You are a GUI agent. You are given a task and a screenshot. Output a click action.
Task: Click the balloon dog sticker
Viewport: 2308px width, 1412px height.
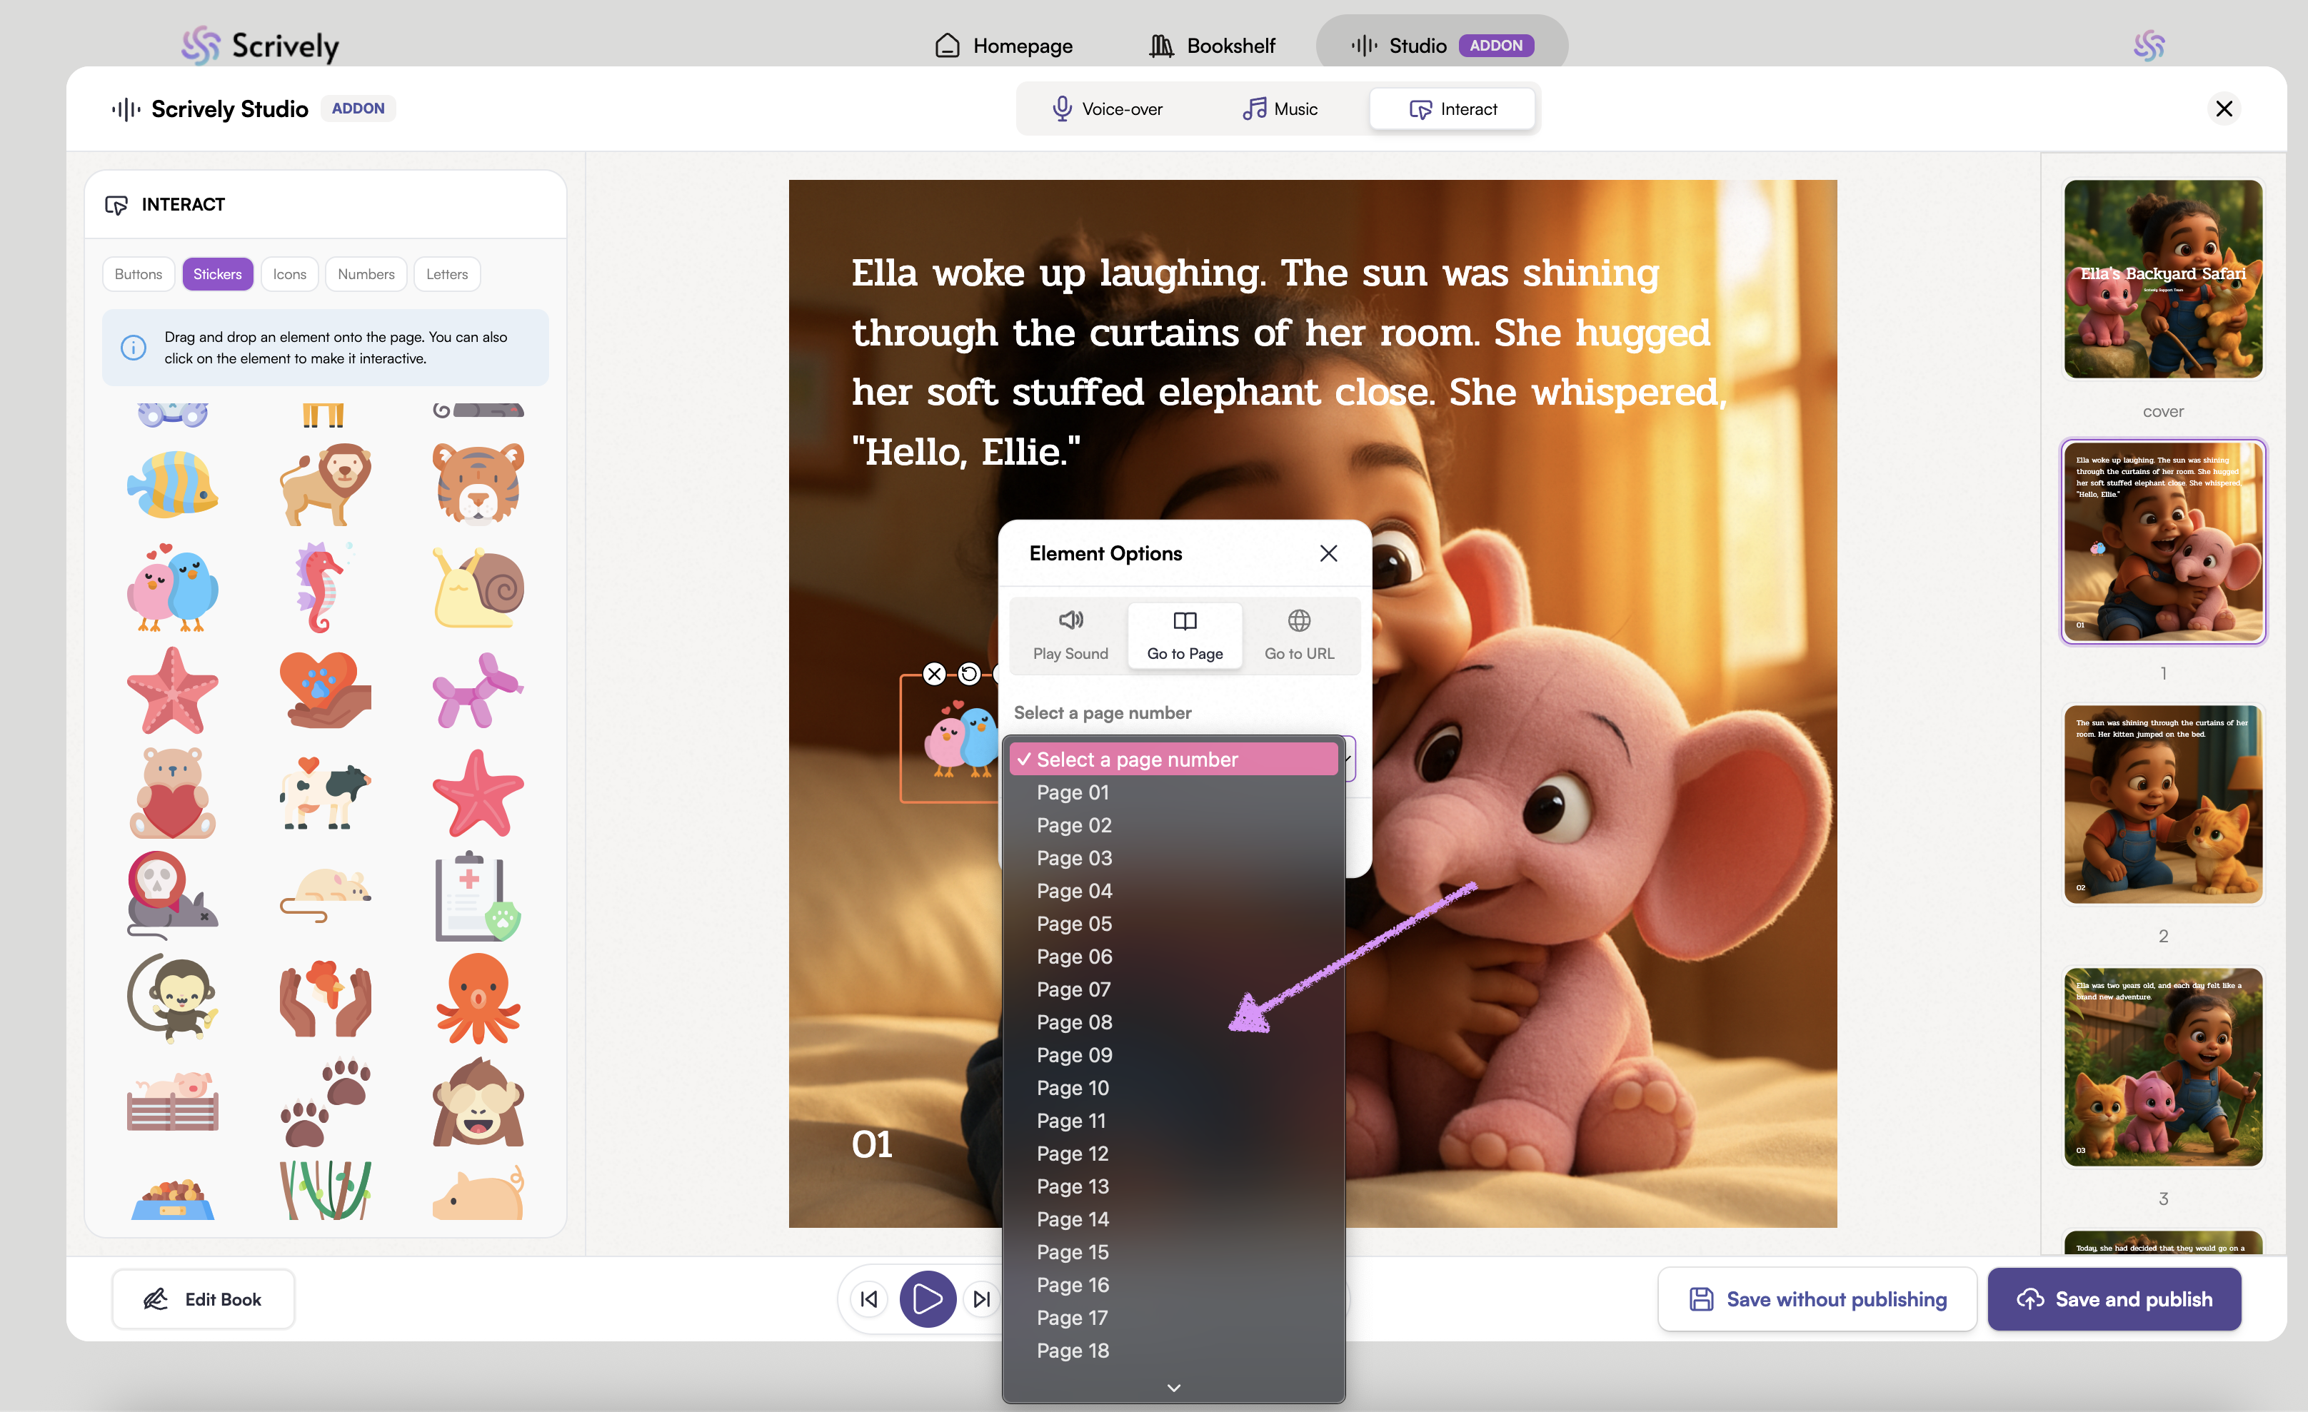[x=478, y=691]
